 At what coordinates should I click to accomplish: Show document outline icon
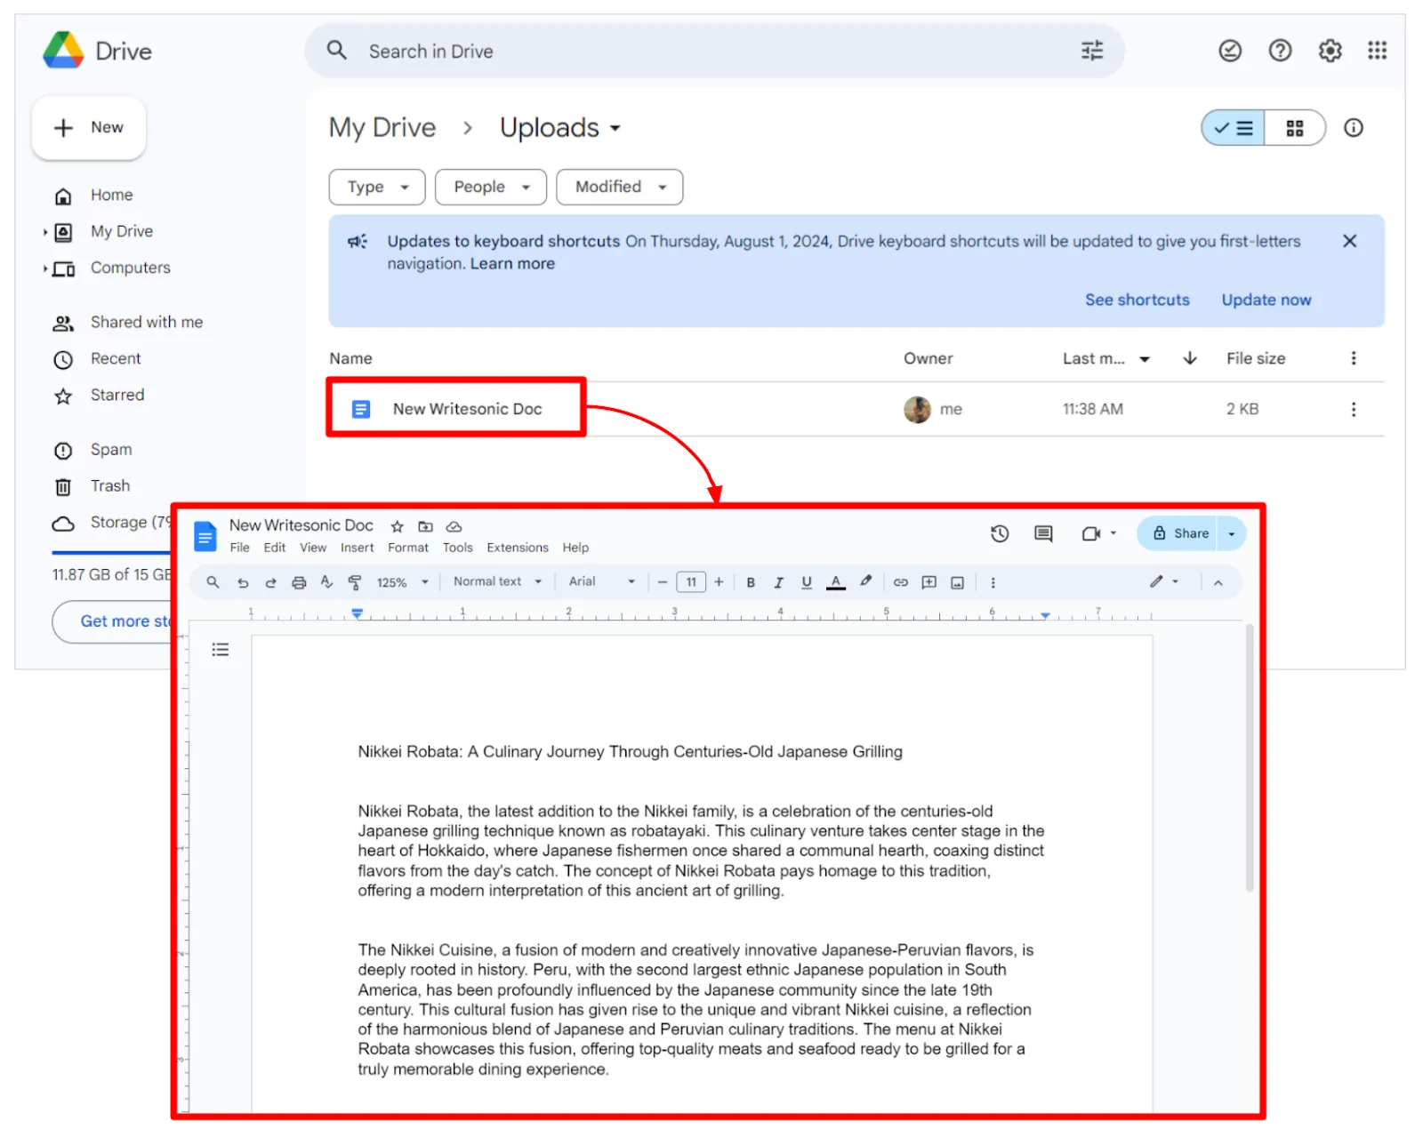pos(221,650)
